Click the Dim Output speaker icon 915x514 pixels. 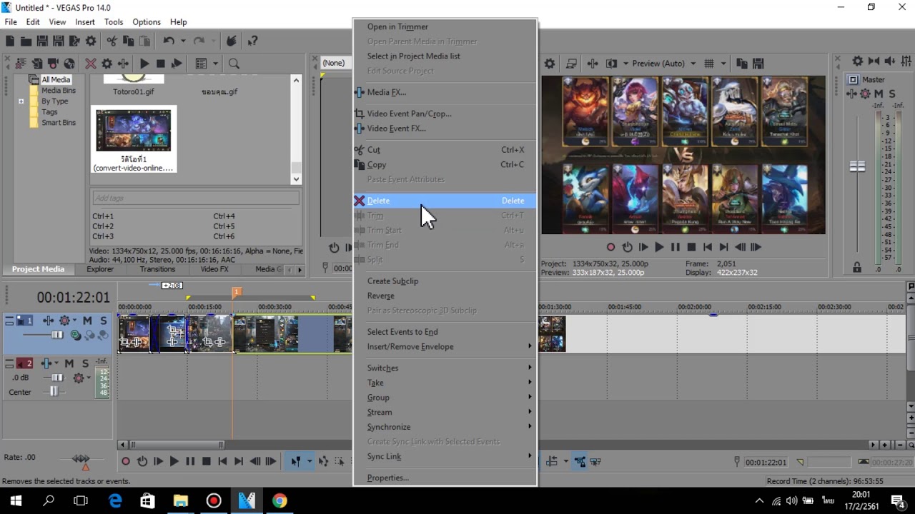point(890,61)
